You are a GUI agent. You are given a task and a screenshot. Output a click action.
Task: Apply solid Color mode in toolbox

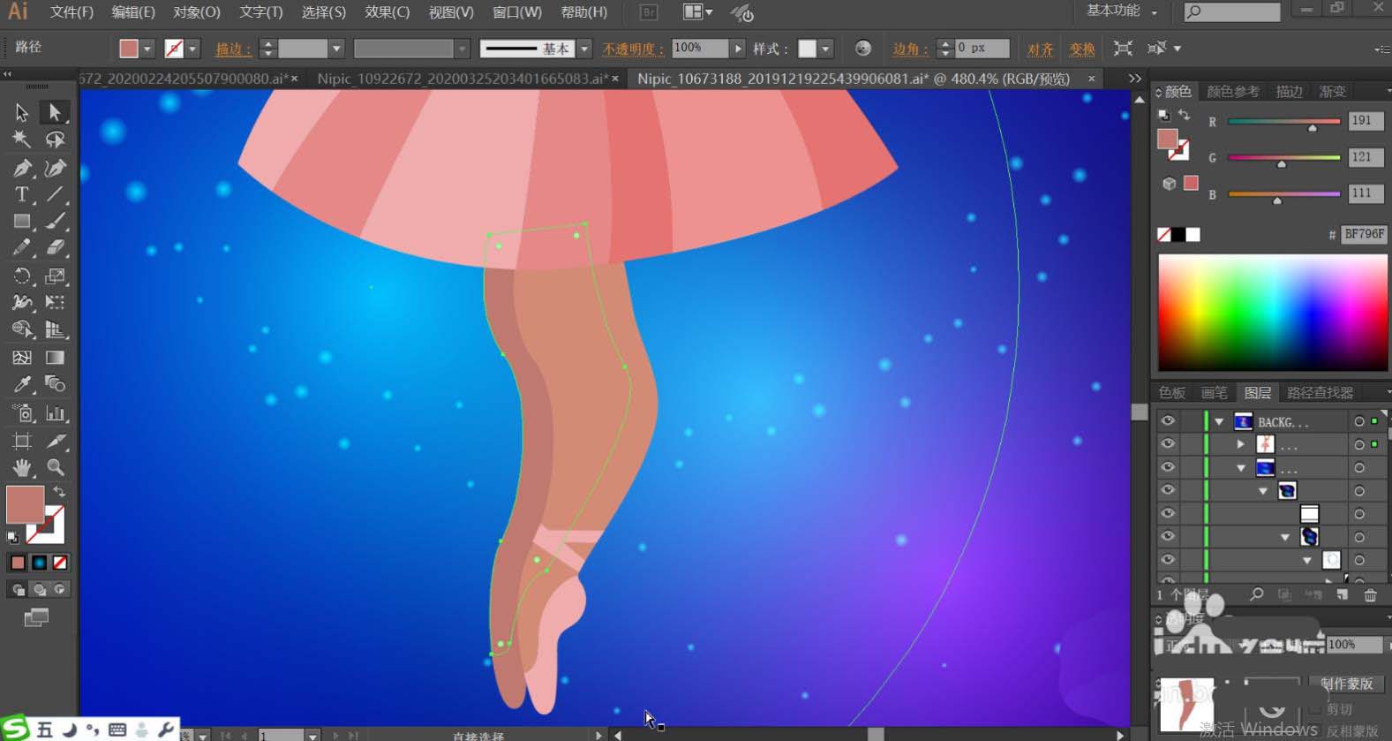coord(18,563)
